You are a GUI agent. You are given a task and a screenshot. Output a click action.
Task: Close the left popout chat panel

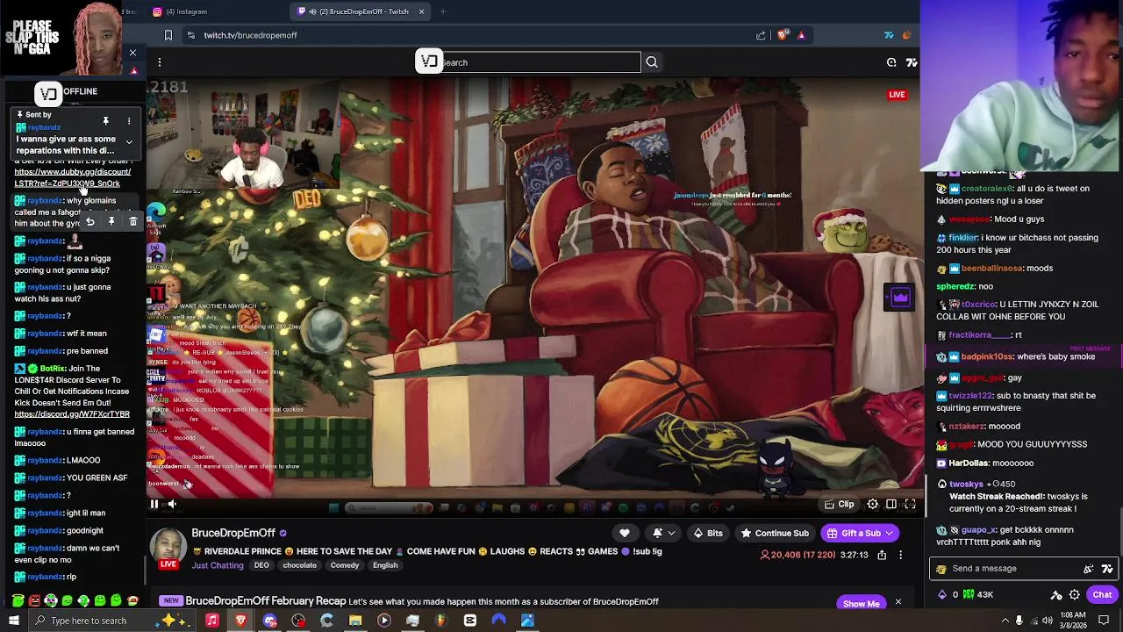132,54
